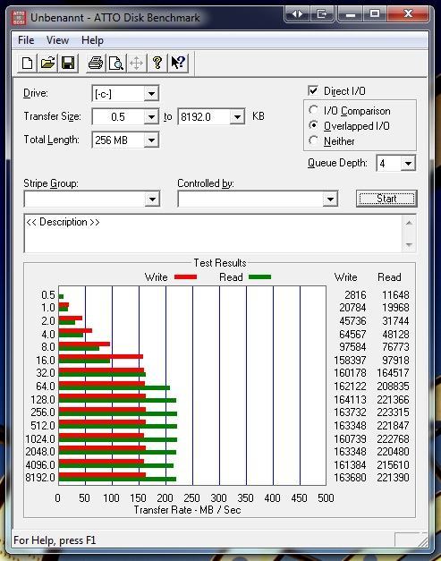The height and width of the screenshot is (561, 441).
Task: Click the read value 223315
Action: coord(393,412)
